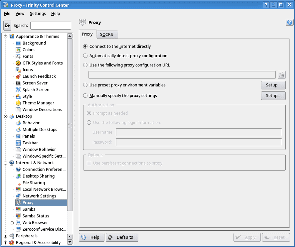This screenshot has width=295, height=247.
Task: Click the Network Settings icon
Action: [18, 196]
